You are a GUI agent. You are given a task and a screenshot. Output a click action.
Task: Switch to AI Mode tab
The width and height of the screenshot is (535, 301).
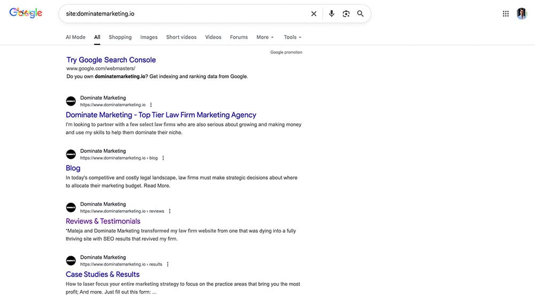pos(76,37)
